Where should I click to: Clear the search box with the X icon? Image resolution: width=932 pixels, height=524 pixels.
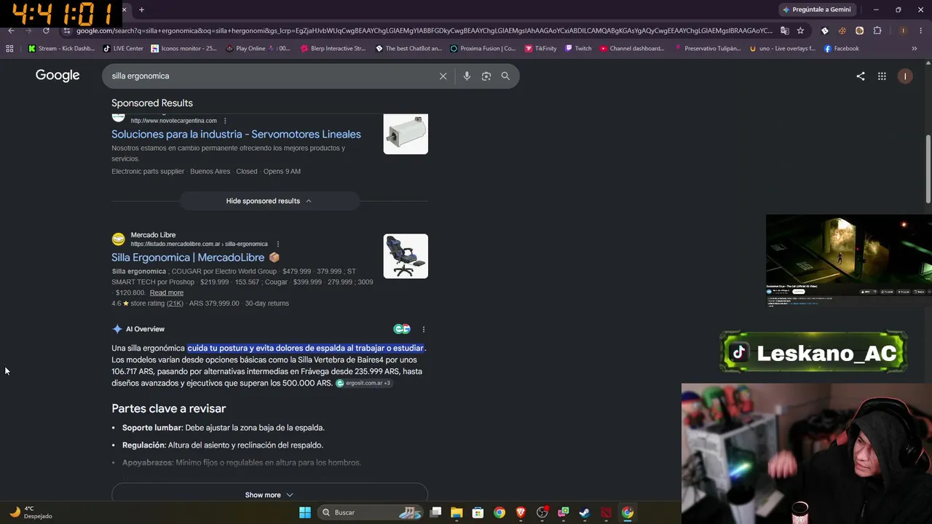click(443, 76)
